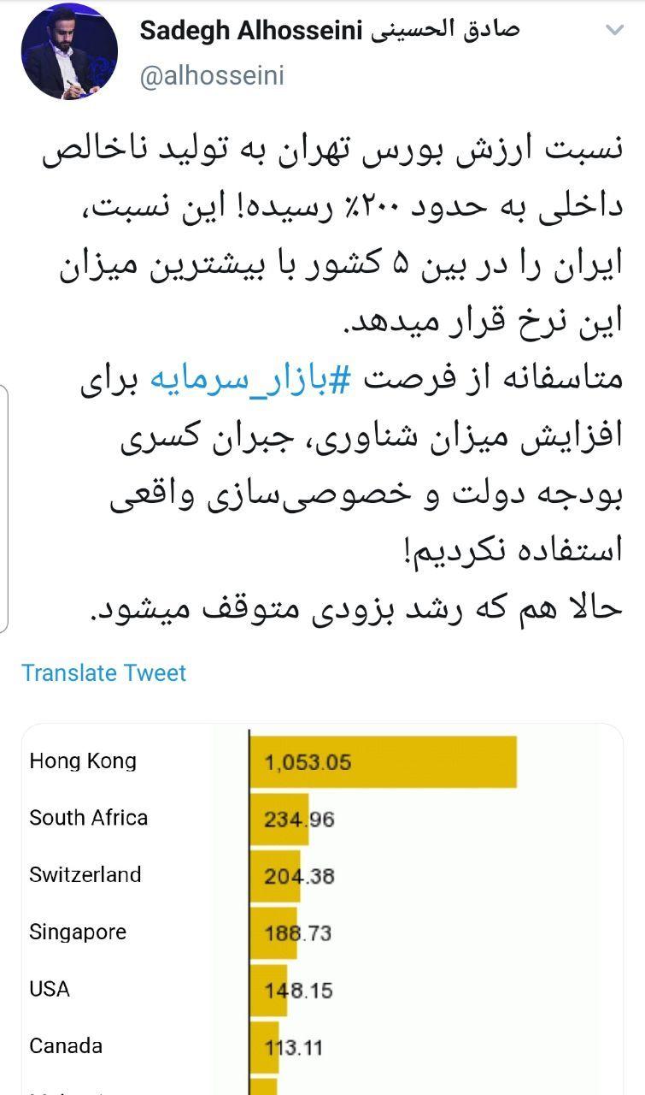Open the attached bar chart image
Viewport: 645px width, 1095px height.
pos(322,907)
